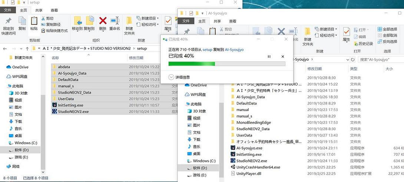Open New item (新建项目) dropdown in setup window
Viewport: 404px width, 182px height.
click(148, 18)
